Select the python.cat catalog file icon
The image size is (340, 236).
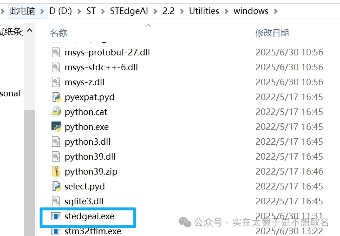pos(56,112)
